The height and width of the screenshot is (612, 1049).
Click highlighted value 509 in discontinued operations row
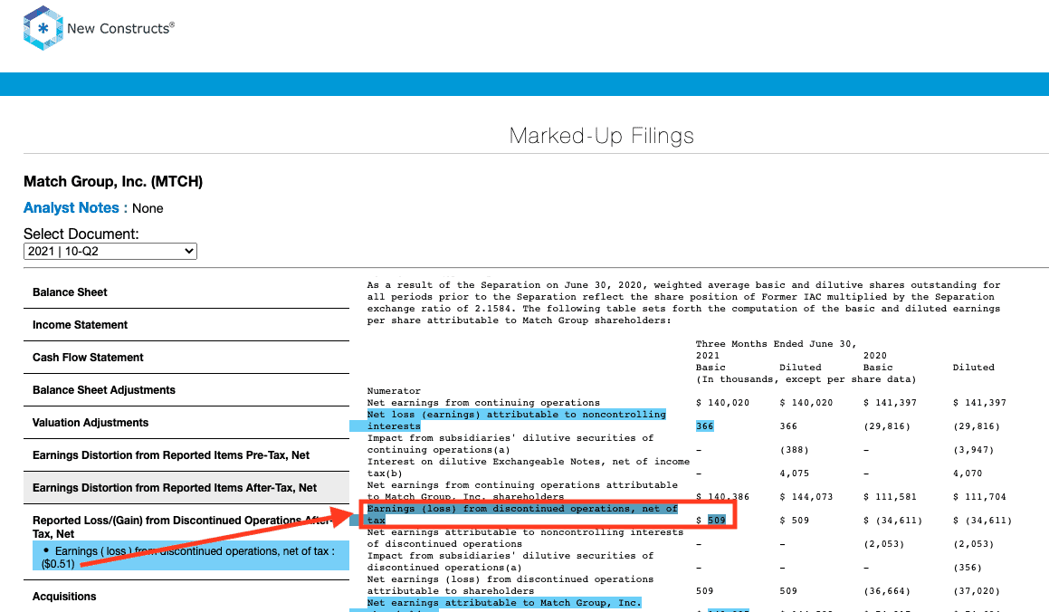(717, 520)
